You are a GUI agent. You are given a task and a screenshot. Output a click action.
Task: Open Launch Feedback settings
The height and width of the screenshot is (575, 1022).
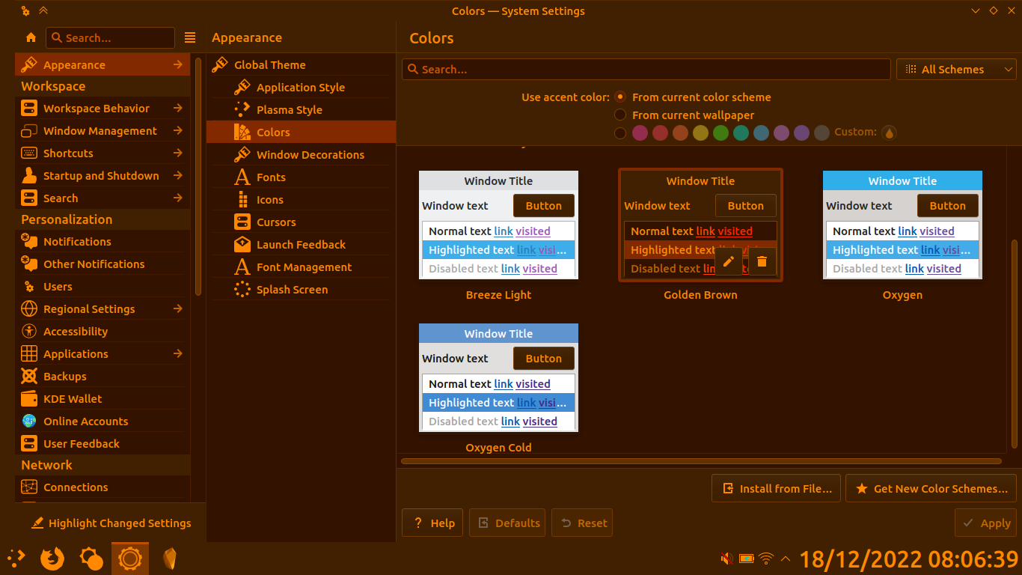[x=301, y=245]
